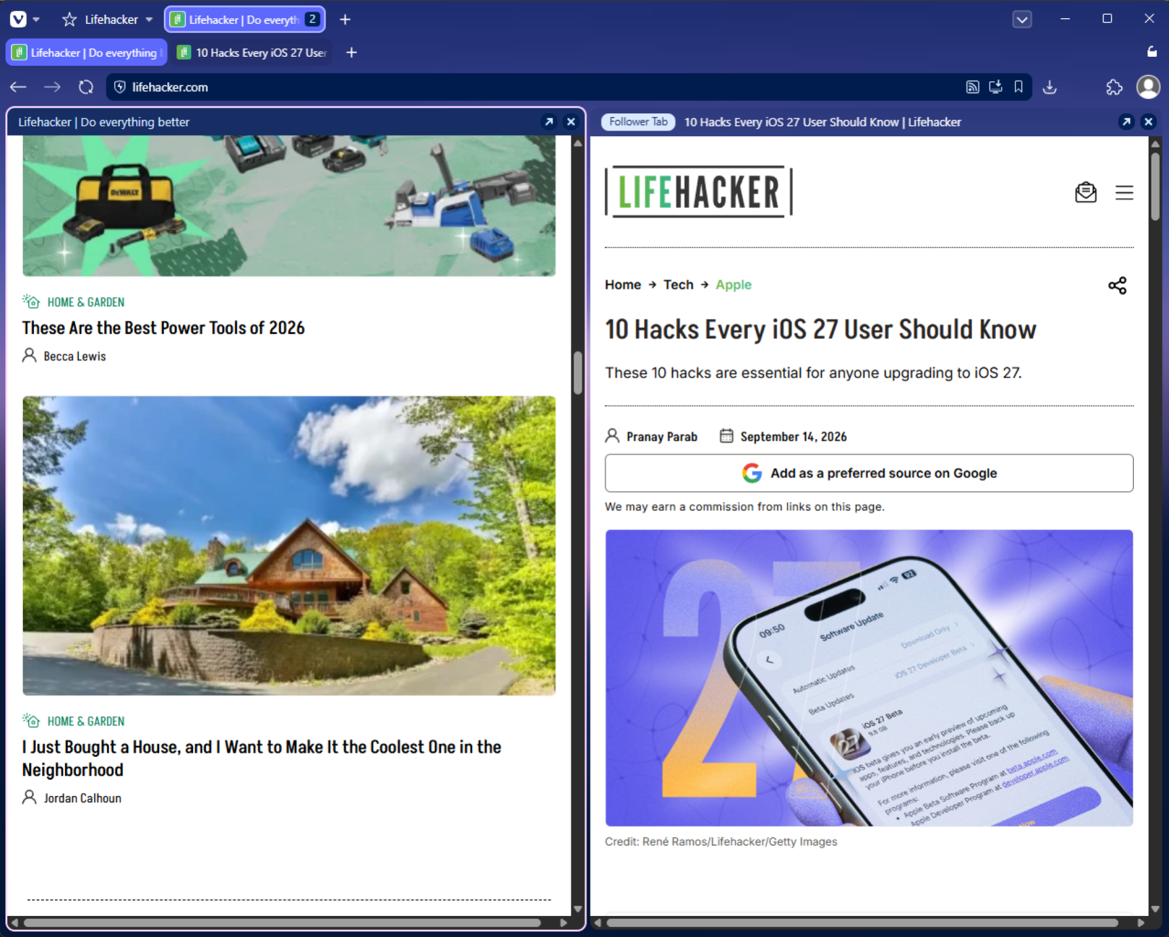The height and width of the screenshot is (937, 1169).
Task: Click left pane vertical scrollbar thumb
Action: click(578, 372)
